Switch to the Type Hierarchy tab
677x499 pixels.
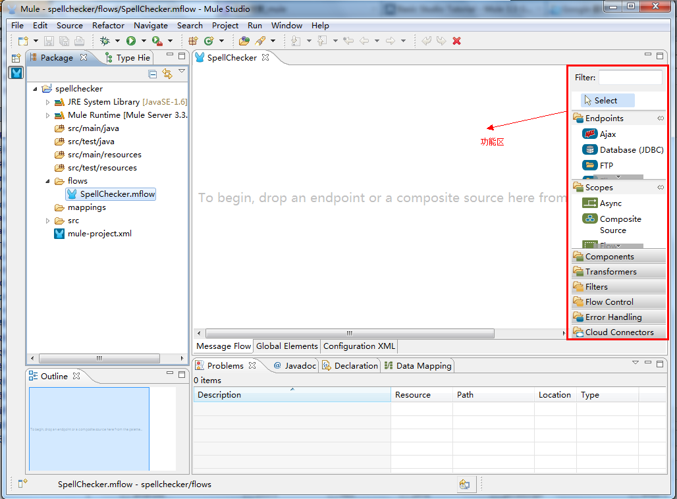click(x=128, y=58)
